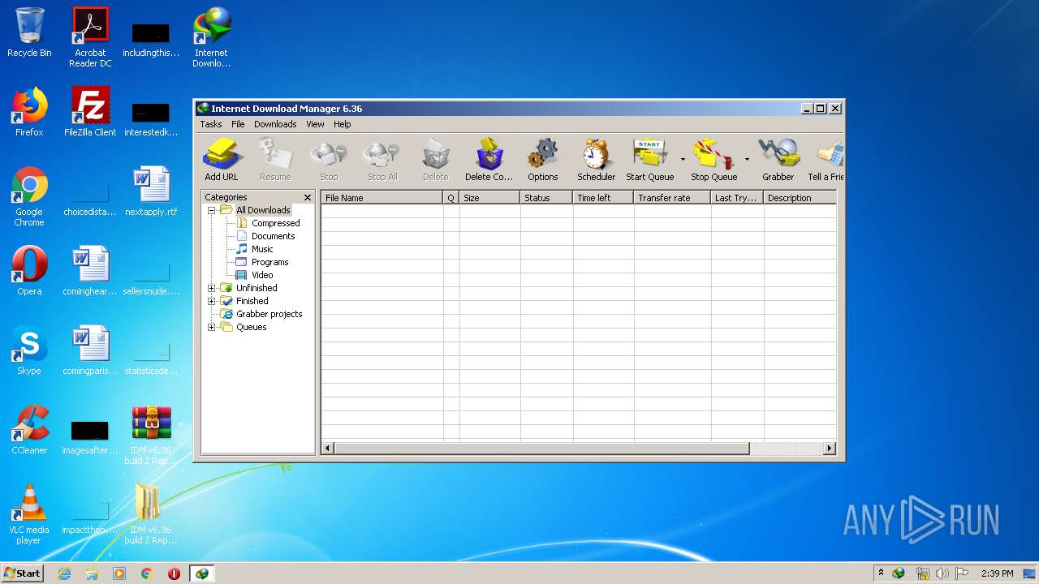Open the Google Chrome desktop icon

(29, 197)
